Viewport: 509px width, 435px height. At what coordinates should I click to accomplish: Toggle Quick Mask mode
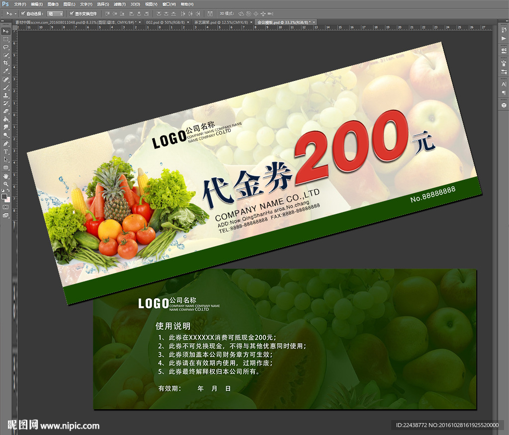click(5, 207)
